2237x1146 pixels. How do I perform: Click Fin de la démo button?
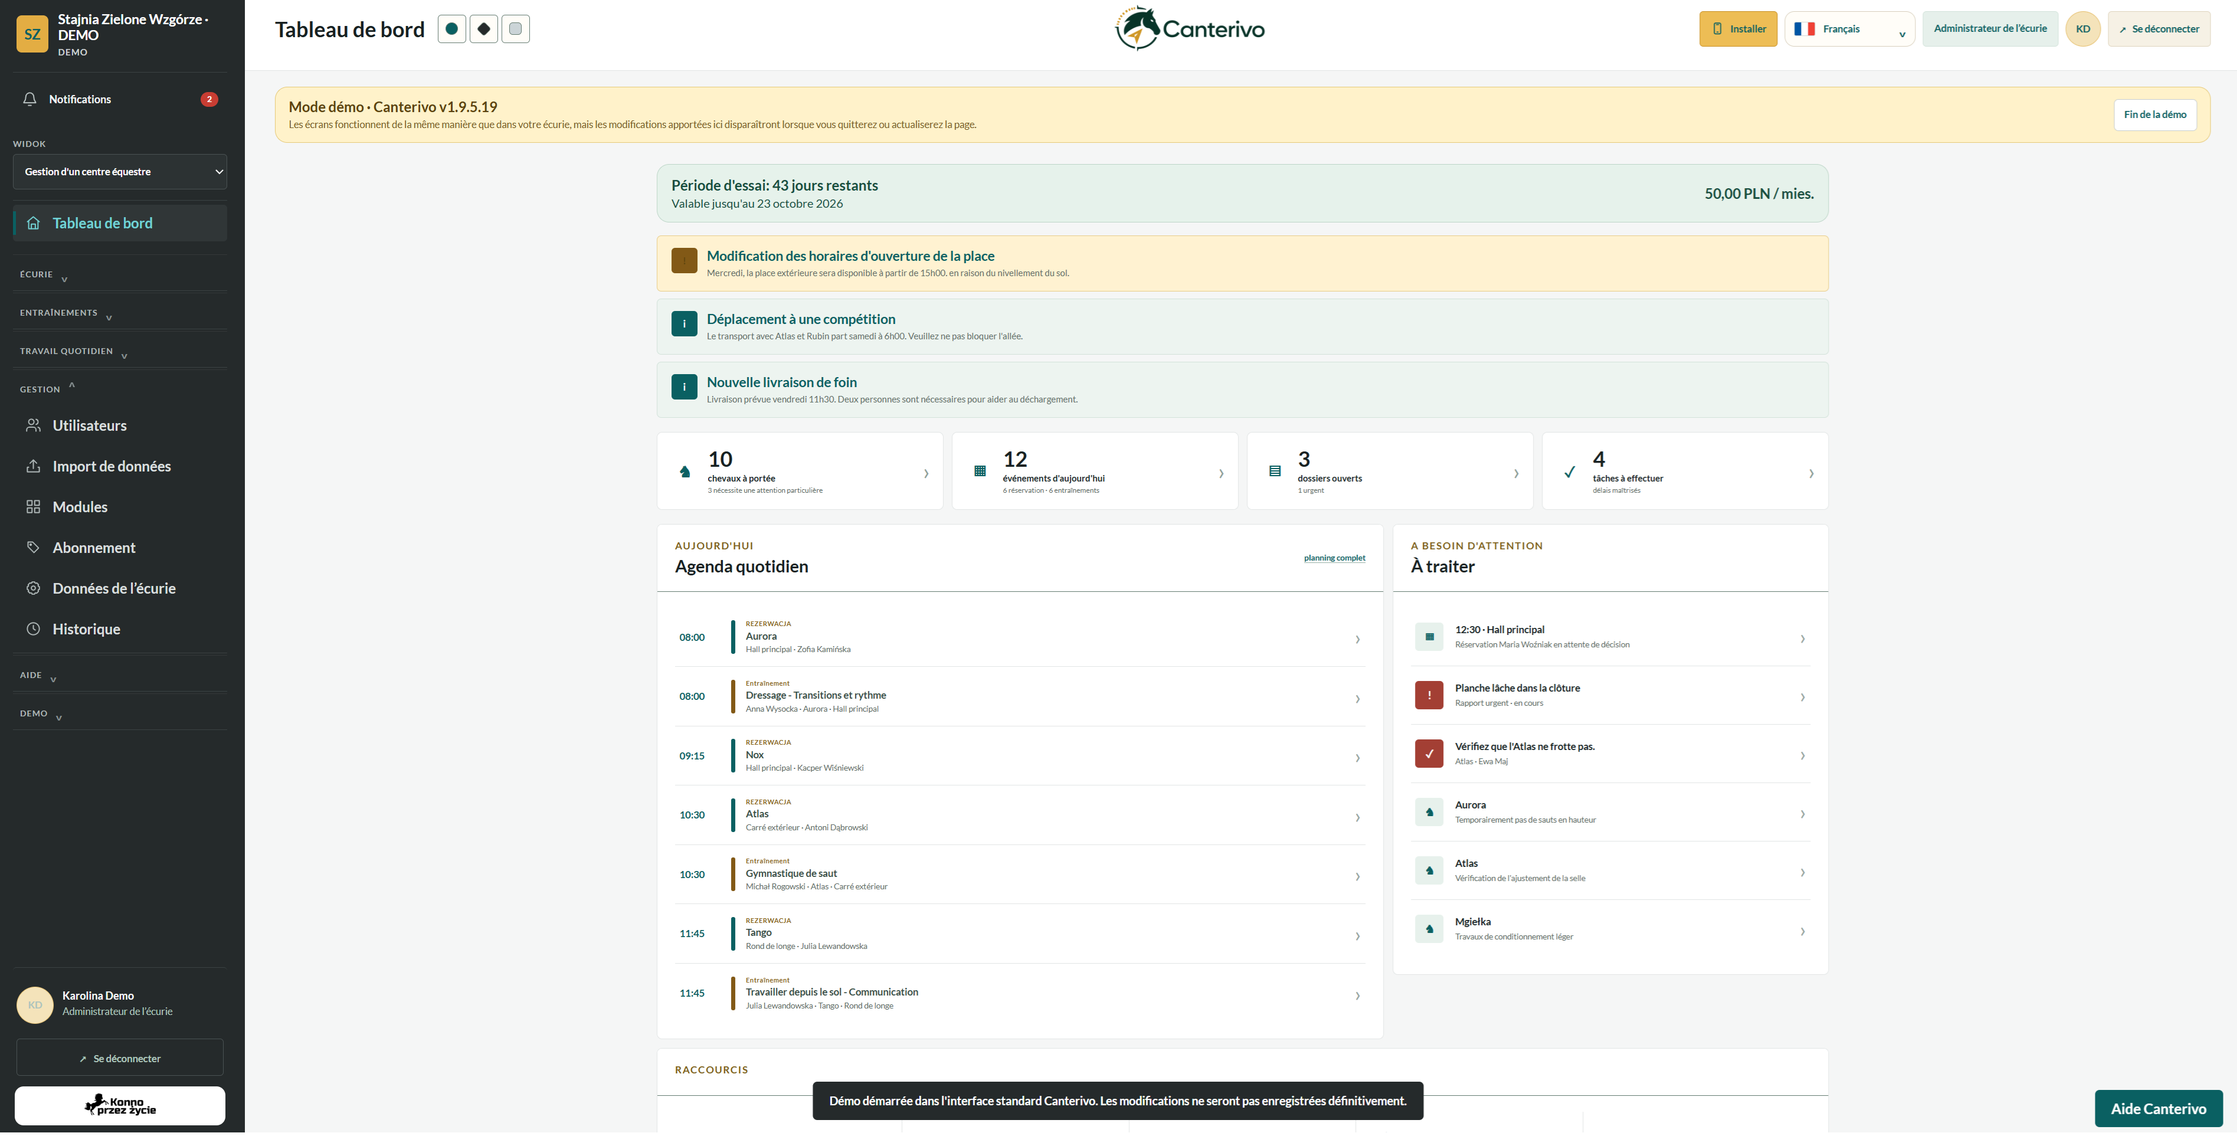[2154, 114]
